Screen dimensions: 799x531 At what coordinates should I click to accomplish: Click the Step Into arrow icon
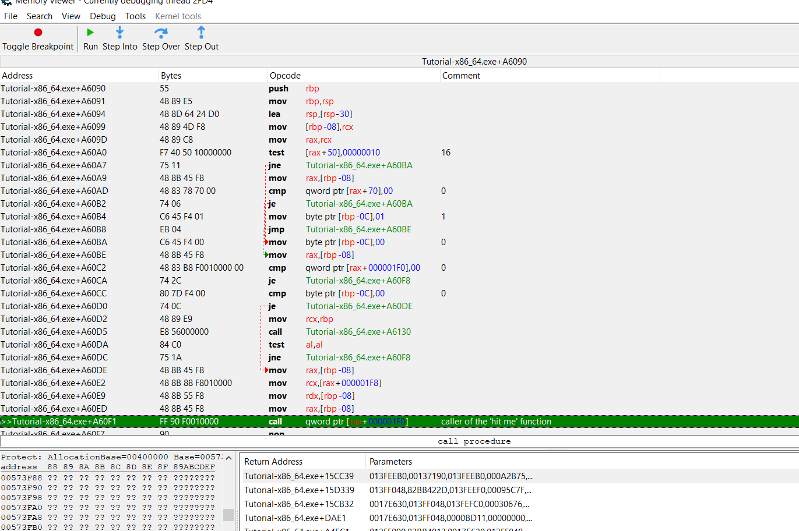click(x=119, y=33)
